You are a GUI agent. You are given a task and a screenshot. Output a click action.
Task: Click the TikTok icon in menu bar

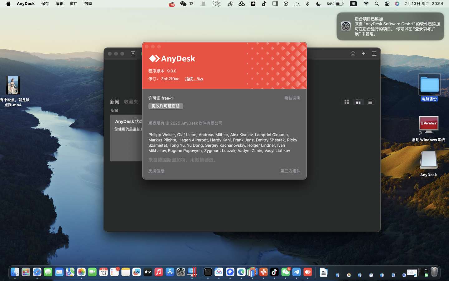coord(264,4)
